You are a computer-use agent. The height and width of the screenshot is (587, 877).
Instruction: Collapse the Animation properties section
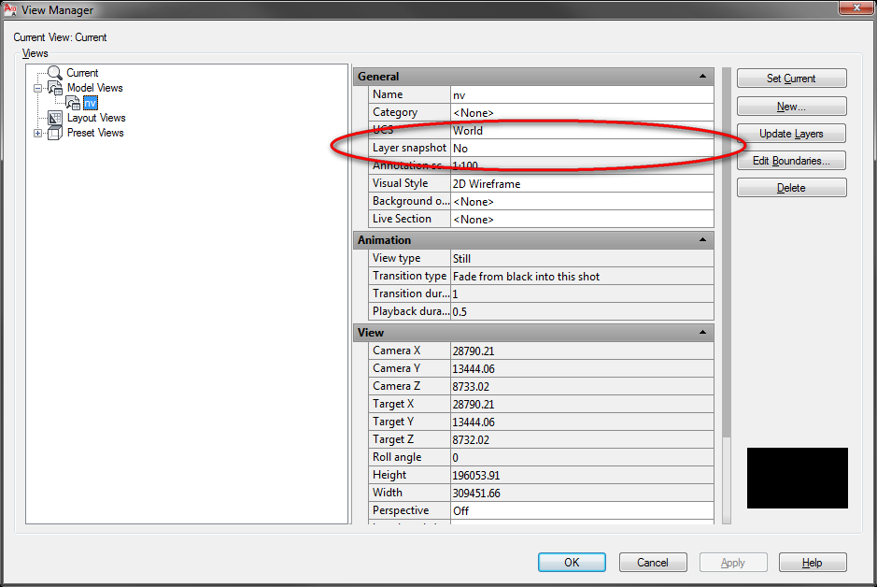click(702, 240)
